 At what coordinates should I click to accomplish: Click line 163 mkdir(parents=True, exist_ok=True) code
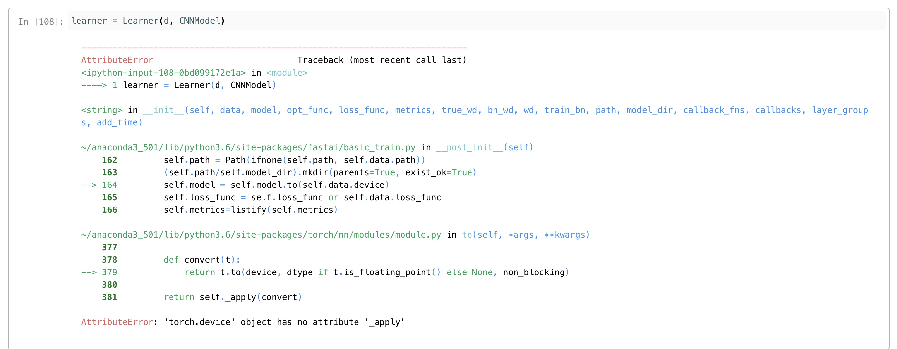tap(320, 173)
